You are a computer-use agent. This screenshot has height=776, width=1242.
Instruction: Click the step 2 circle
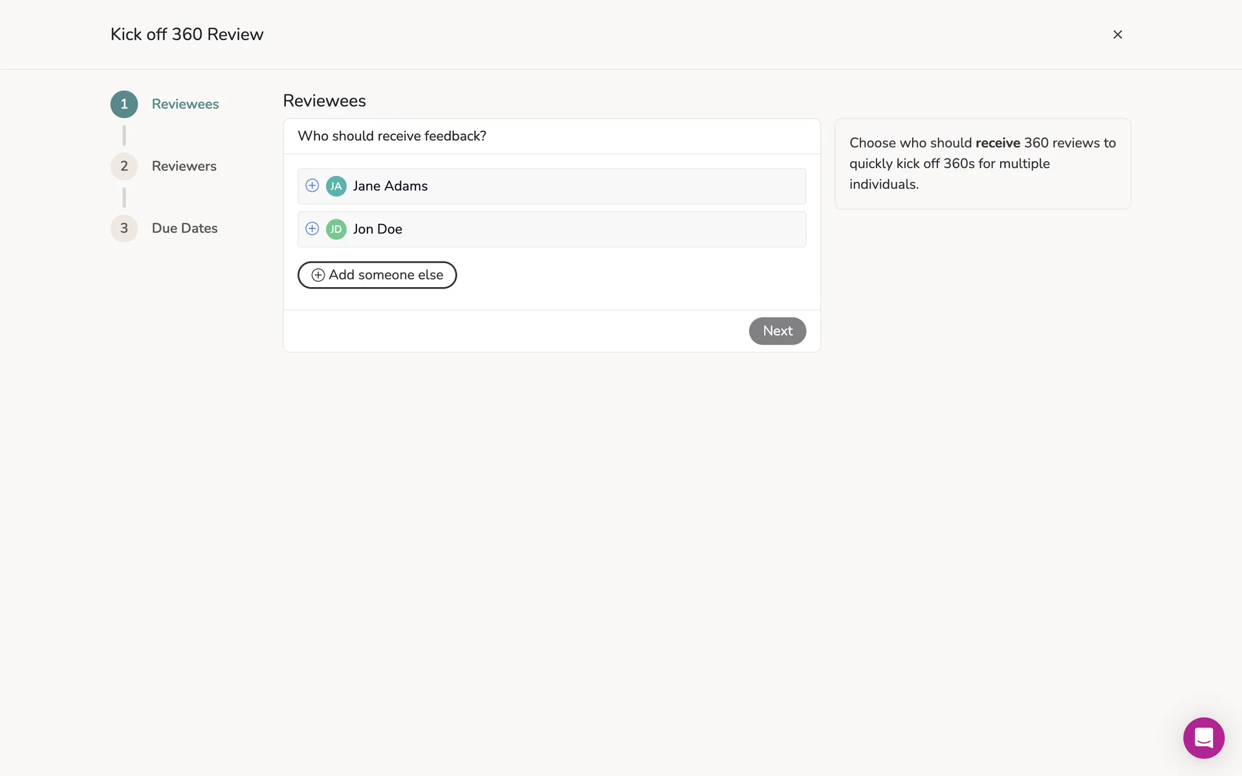pyautogui.click(x=124, y=166)
